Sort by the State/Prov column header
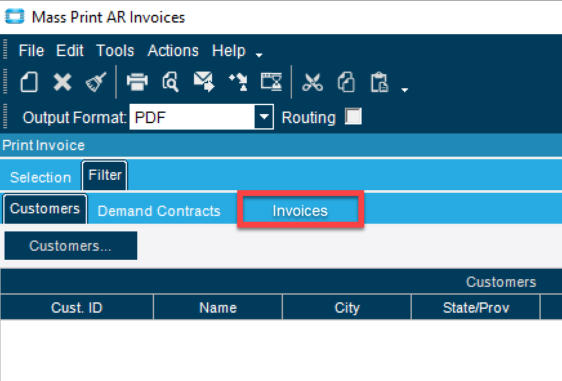 pyautogui.click(x=476, y=307)
